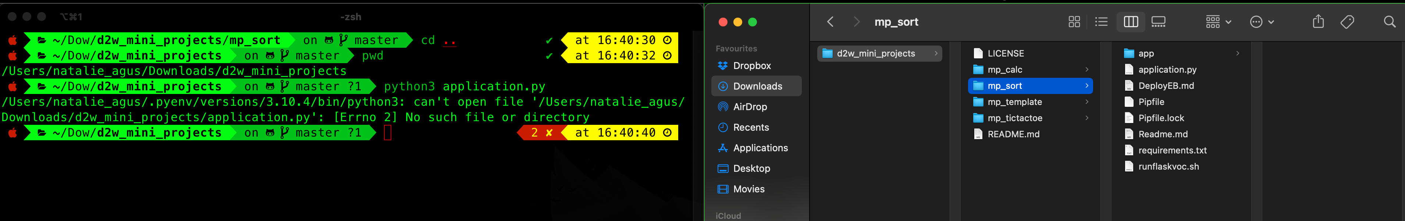Open Finder search magnifier
The width and height of the screenshot is (1405, 221).
pos(1389,22)
